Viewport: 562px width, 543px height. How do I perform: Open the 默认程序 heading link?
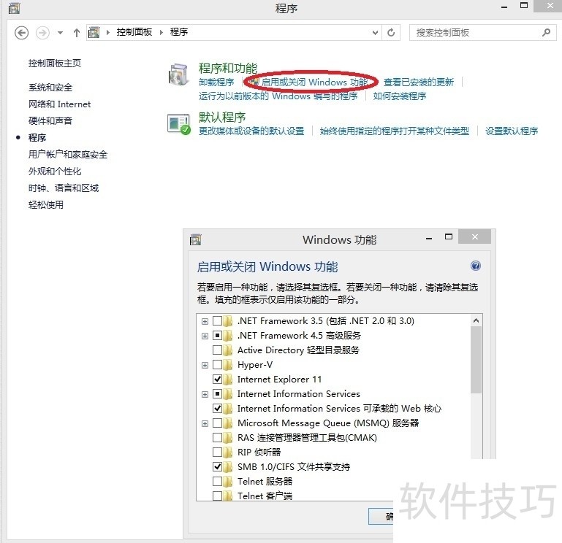[222, 117]
